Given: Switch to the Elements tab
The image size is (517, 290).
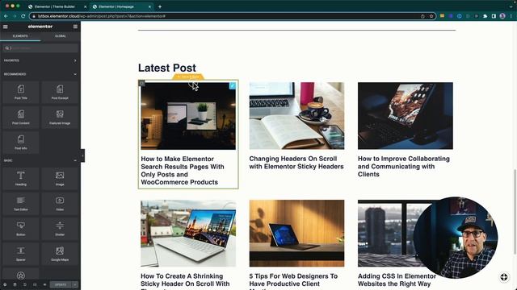Looking at the screenshot, I should point(20,35).
